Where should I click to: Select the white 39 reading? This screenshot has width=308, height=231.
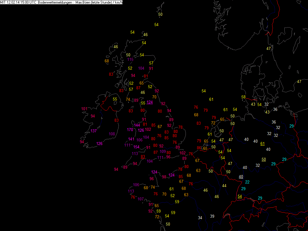point(212,216)
